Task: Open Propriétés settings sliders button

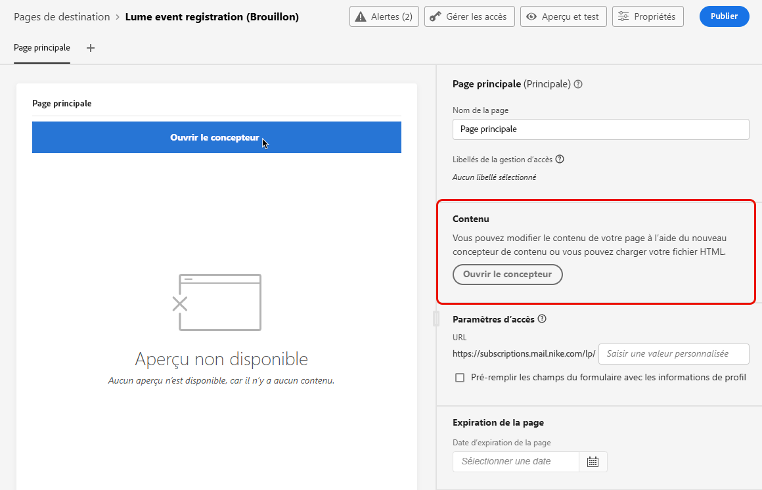Action: click(648, 16)
